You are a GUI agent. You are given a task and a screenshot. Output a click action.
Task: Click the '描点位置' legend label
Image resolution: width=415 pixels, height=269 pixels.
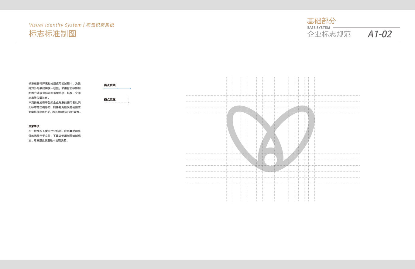point(110,99)
